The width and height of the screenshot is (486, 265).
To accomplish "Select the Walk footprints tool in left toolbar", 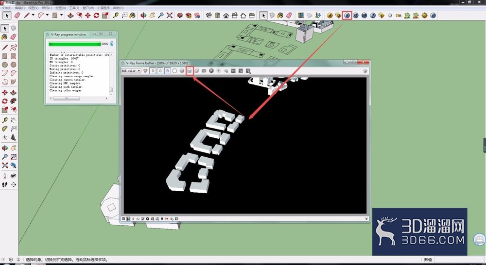I will click(5, 184).
